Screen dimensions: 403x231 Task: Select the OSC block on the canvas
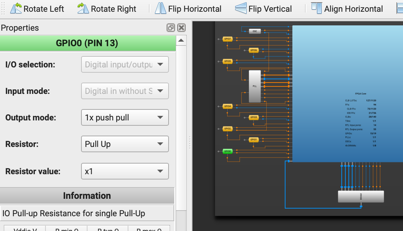[x=255, y=31]
